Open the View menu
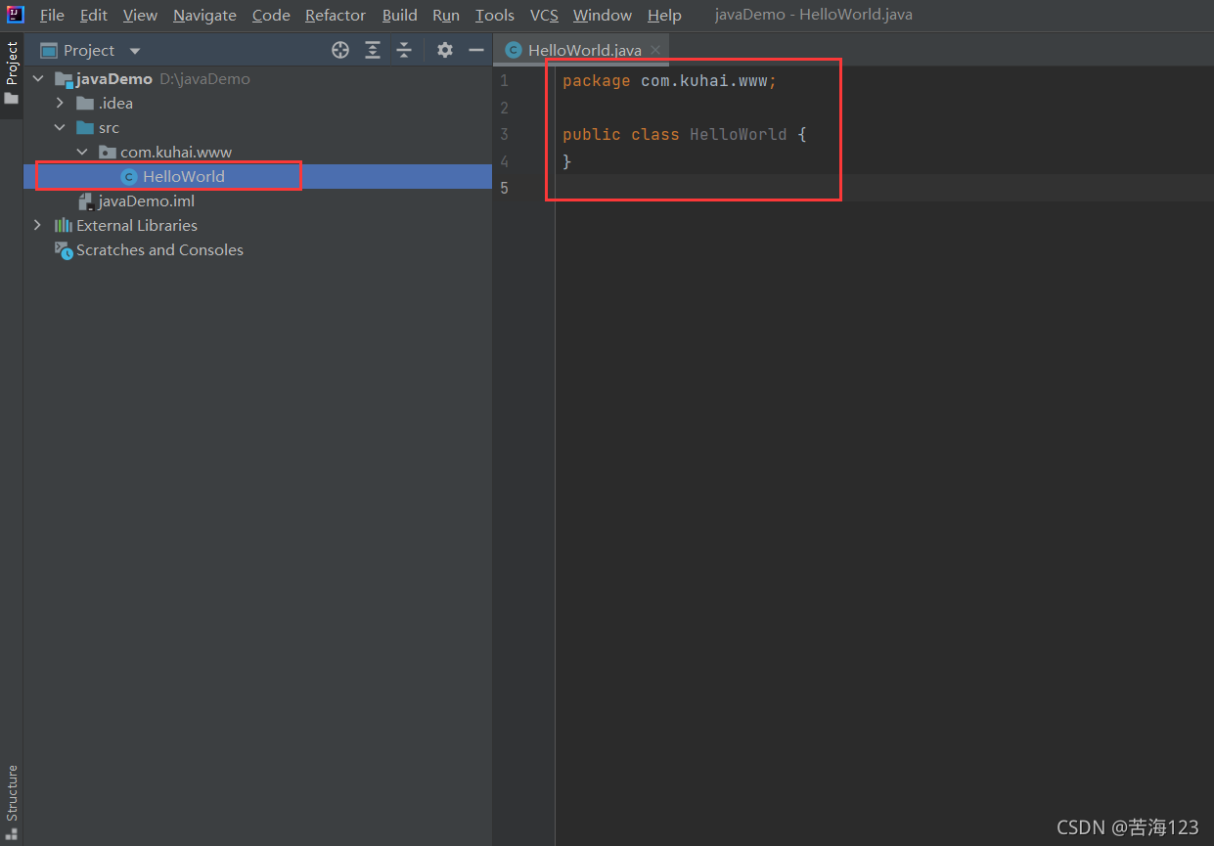1214x846 pixels. click(140, 16)
